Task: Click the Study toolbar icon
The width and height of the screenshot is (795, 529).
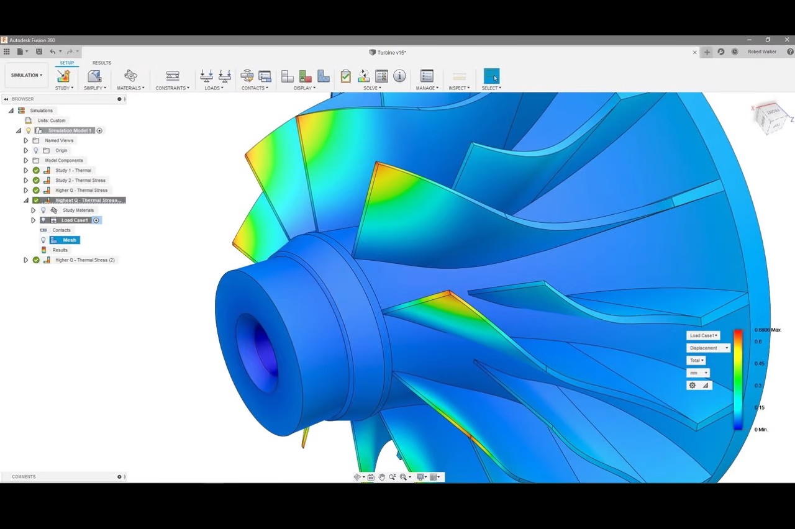Action: (63, 76)
